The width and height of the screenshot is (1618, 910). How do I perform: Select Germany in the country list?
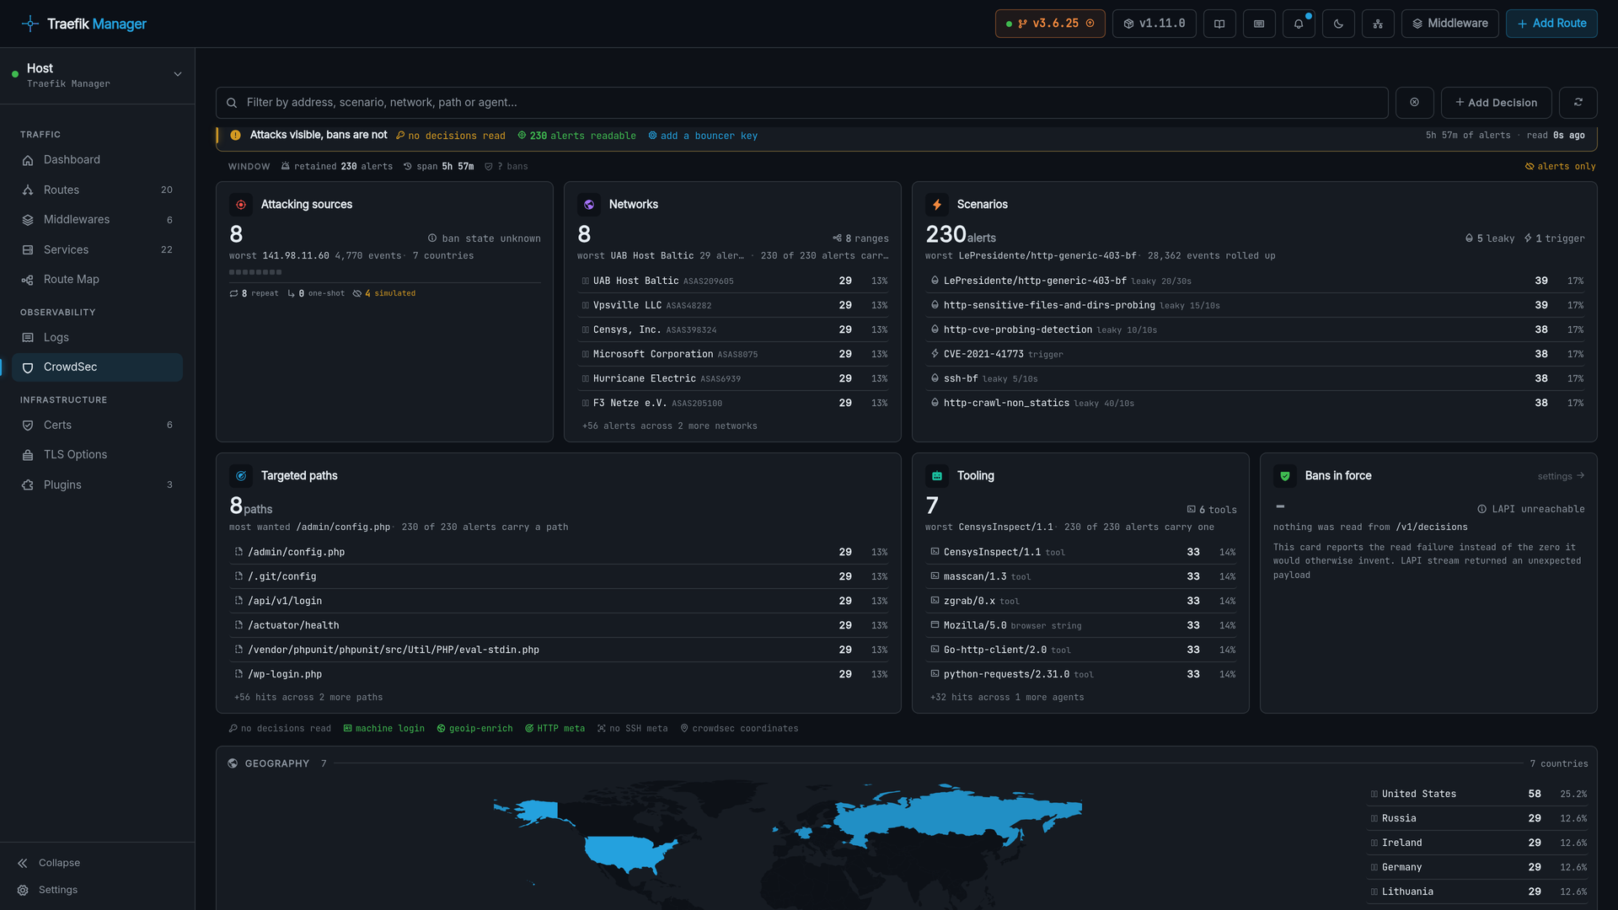click(x=1478, y=868)
